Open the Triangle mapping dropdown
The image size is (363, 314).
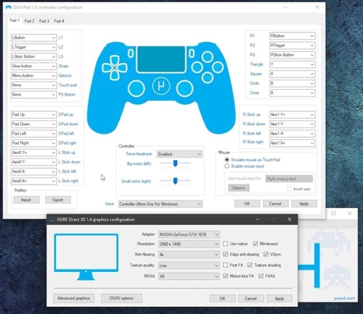point(292,64)
